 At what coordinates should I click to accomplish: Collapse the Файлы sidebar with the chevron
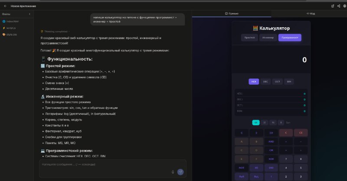(29, 14)
